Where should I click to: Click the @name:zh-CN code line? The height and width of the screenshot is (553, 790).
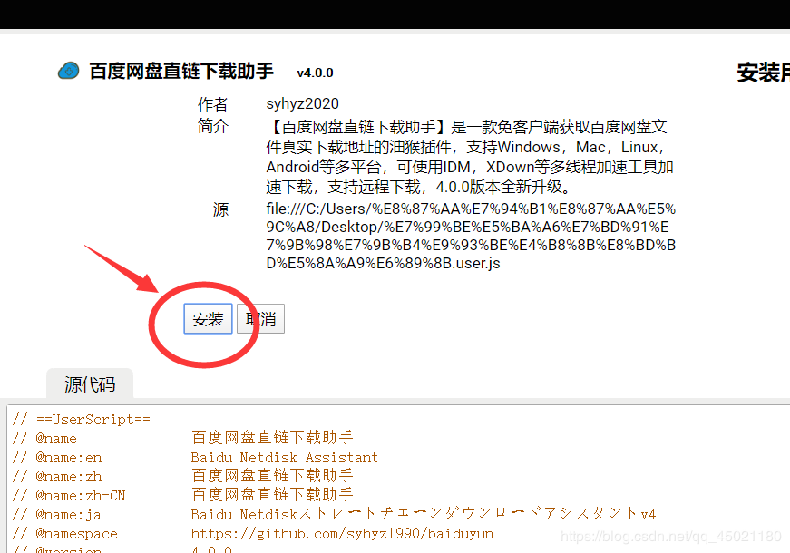183,495
